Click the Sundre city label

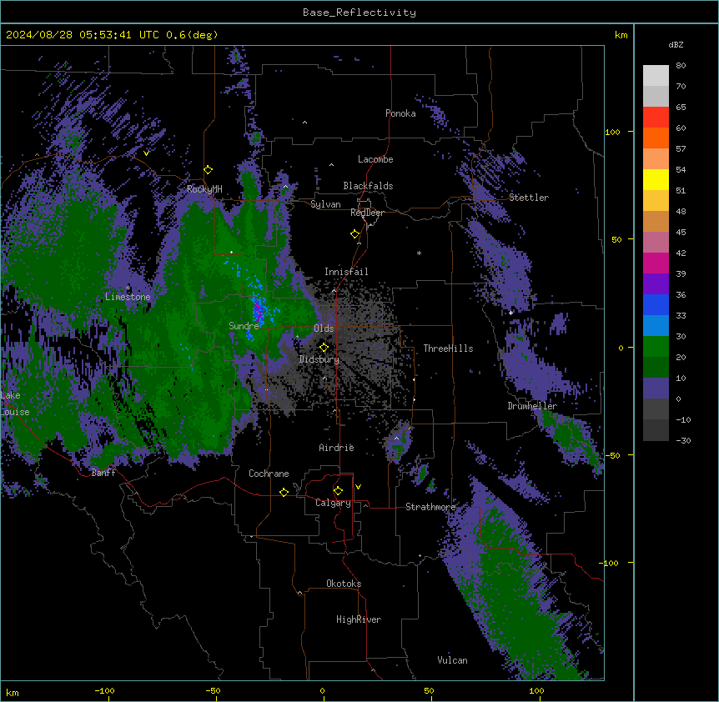click(244, 326)
